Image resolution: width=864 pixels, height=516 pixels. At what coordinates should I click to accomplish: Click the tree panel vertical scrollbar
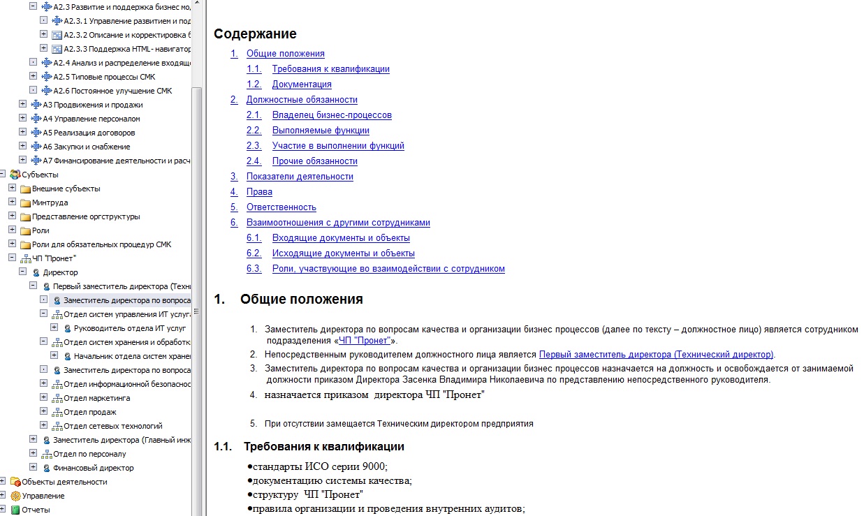click(x=198, y=279)
